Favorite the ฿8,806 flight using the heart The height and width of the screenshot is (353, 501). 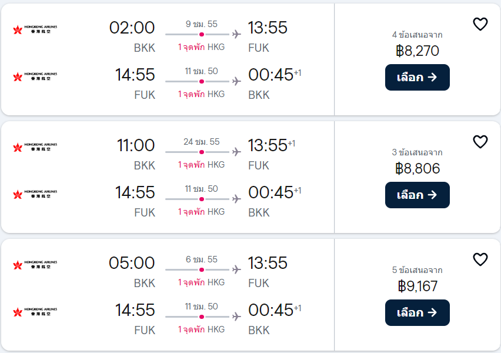pos(480,142)
